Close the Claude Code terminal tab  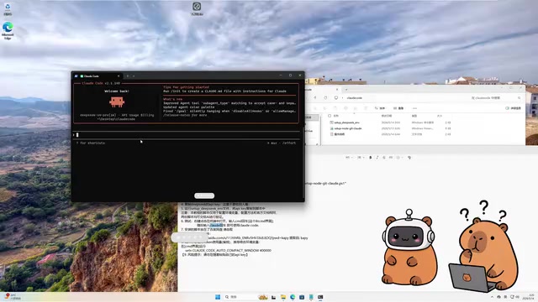(x=119, y=76)
